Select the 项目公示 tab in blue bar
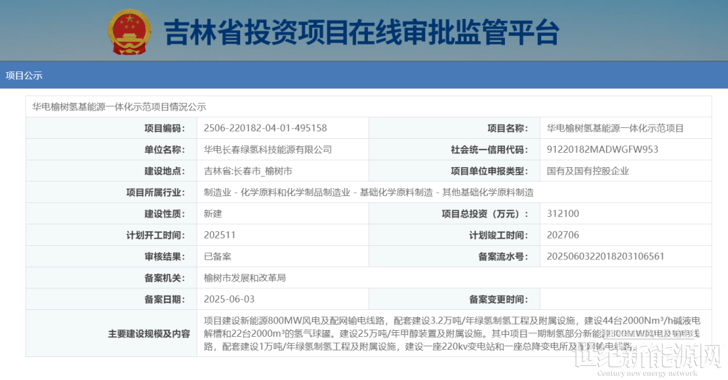728x380 pixels. coord(24,75)
